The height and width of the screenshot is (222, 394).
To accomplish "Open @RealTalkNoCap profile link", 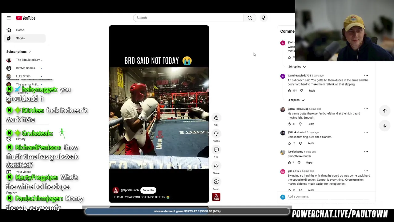I will coord(298,109).
